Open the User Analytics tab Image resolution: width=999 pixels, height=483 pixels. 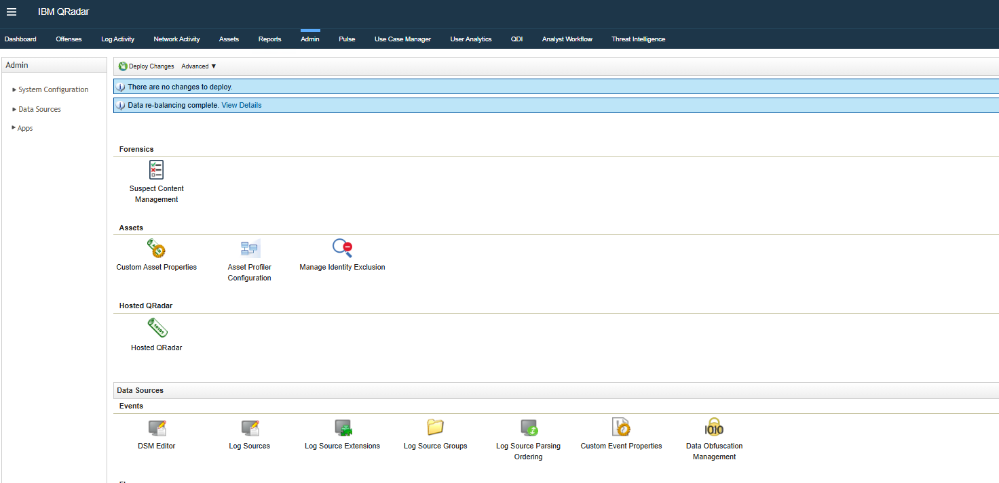click(x=471, y=39)
